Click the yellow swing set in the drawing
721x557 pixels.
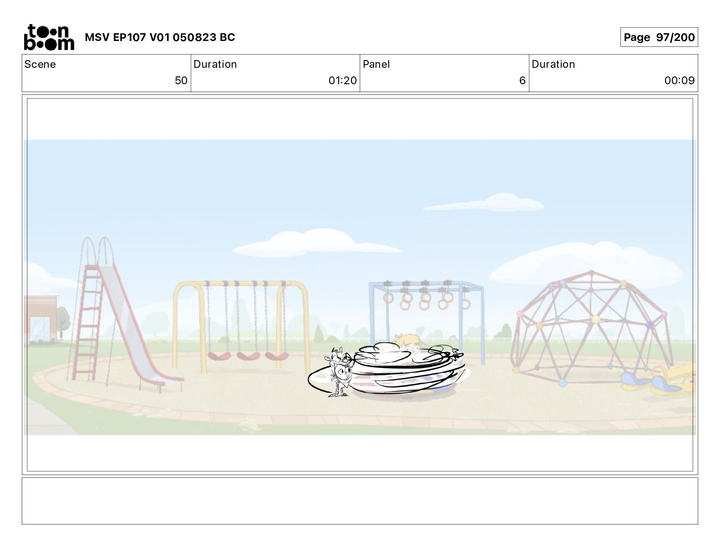[241, 327]
